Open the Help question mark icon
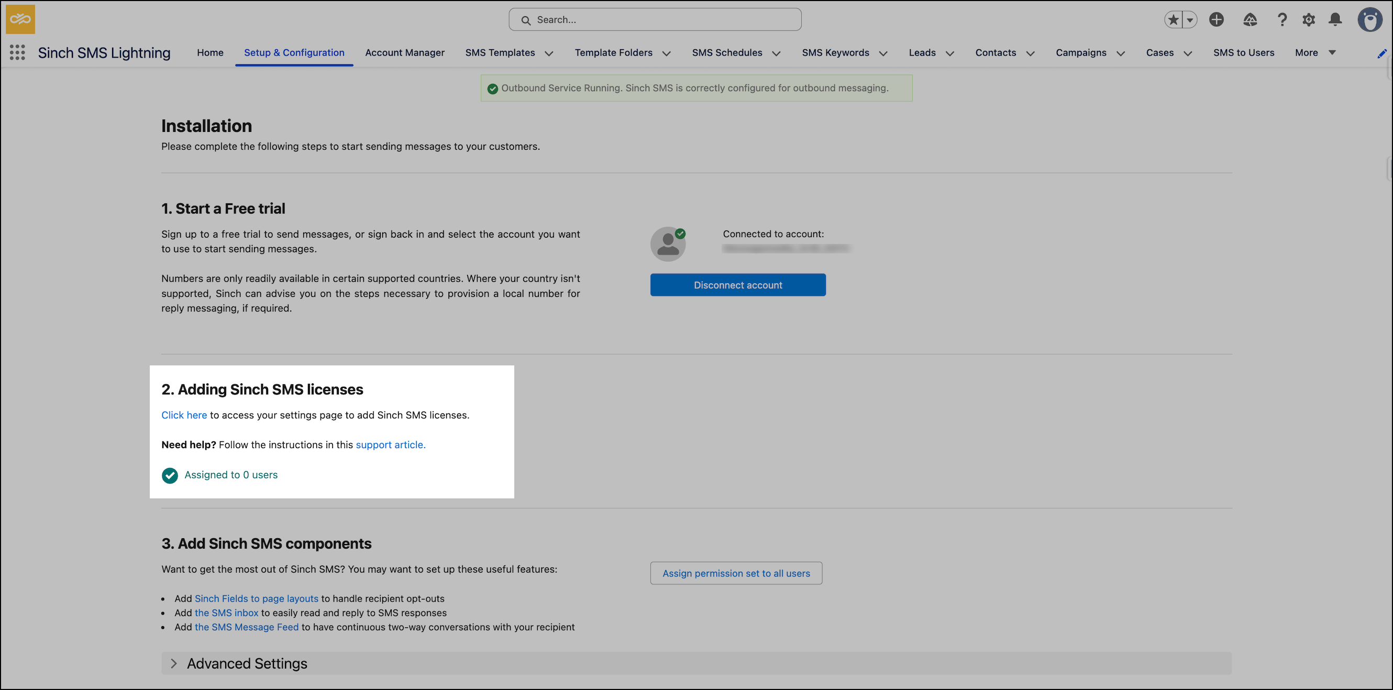This screenshot has height=690, width=1393. [x=1281, y=20]
